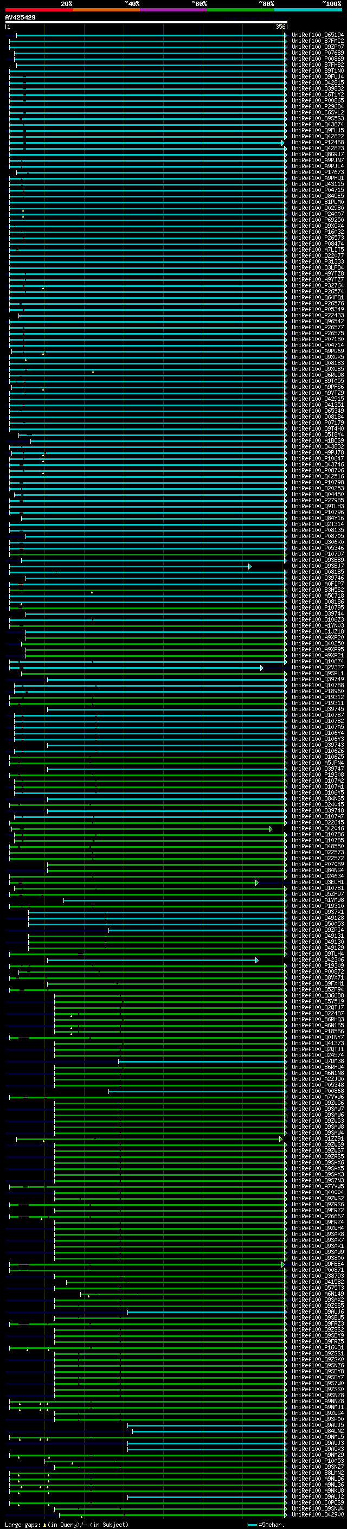Select hit UniRef100_Q9SPL1
347x1529 pixels.
pos(318,674)
